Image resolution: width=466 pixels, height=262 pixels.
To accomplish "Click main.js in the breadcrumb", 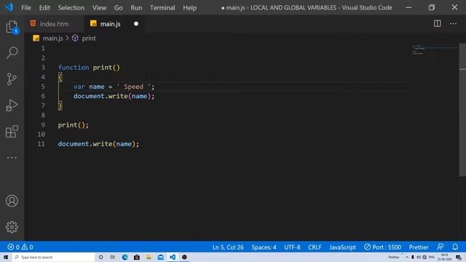I will click(52, 39).
